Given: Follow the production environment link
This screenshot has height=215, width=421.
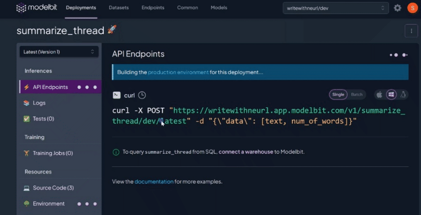Looking at the screenshot, I should [178, 72].
